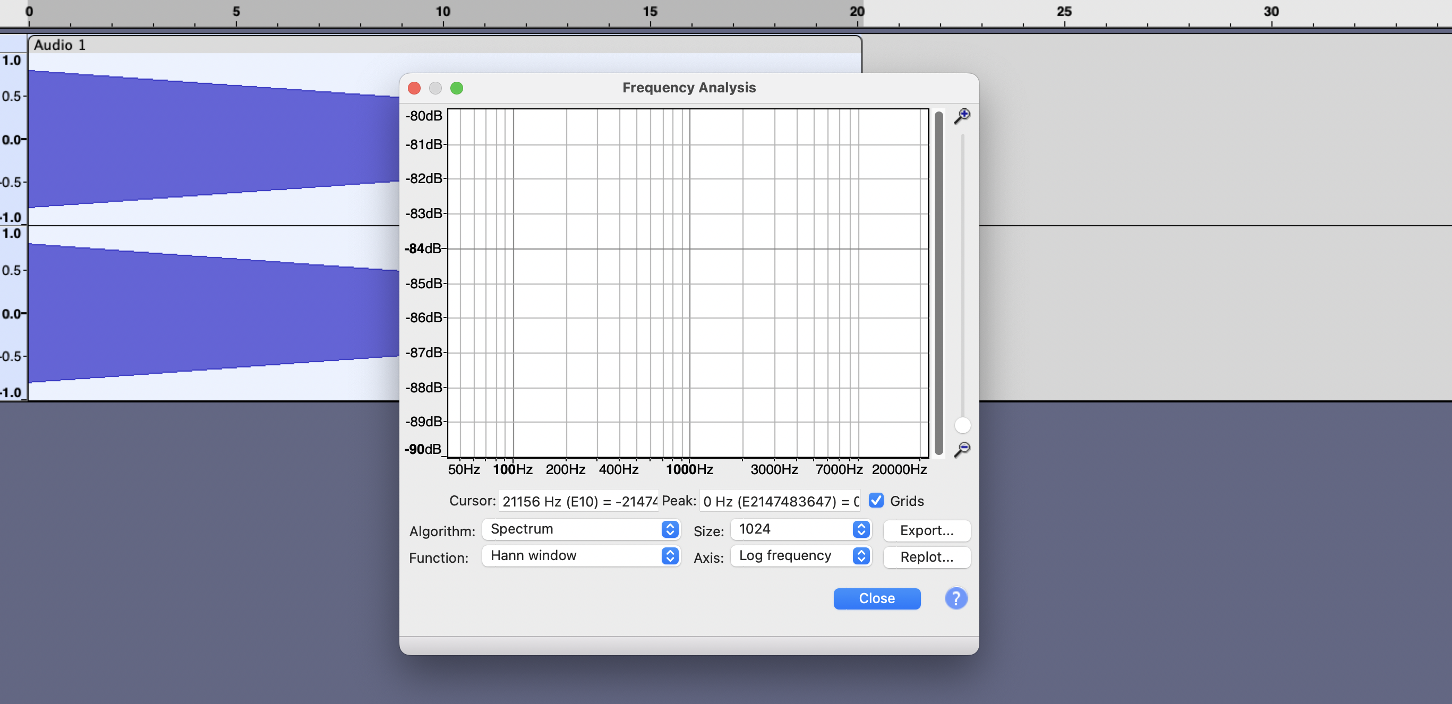Disable the Grids checkbox
Screen dimensions: 1452x704
[876, 501]
